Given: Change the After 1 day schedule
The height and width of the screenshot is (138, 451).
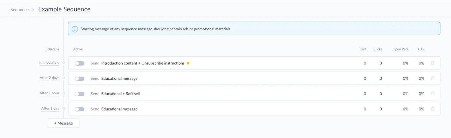Looking at the screenshot, I should pos(50,108).
